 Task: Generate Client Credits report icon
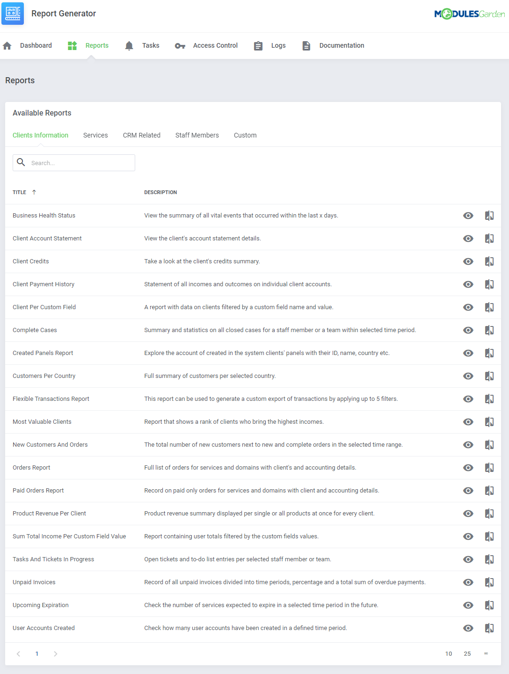pyautogui.click(x=489, y=261)
